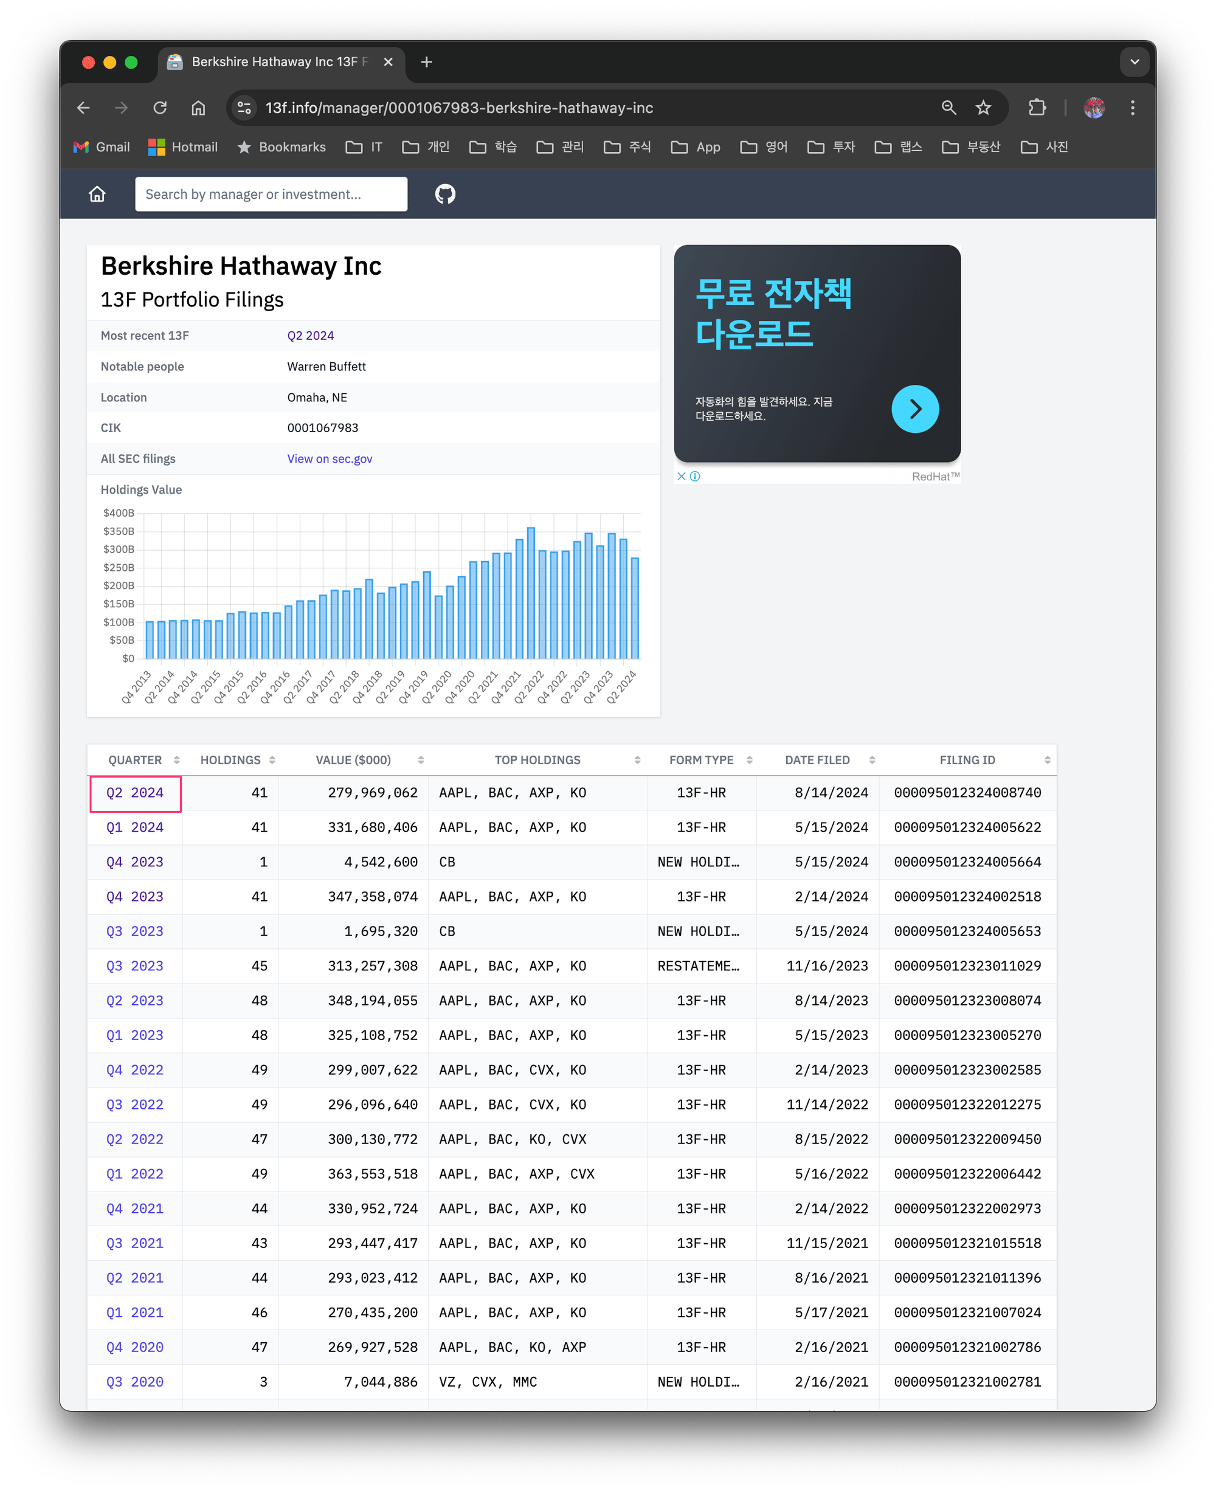This screenshot has height=1490, width=1216.
Task: Open the 사진 bookmark folder
Action: coord(1045,147)
